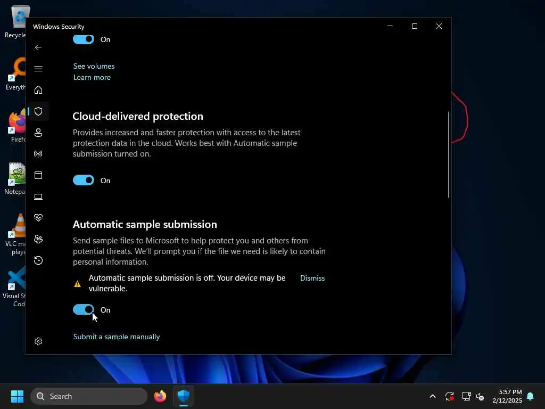Open App & browser control icon
This screenshot has width=545, height=409.
point(38,175)
